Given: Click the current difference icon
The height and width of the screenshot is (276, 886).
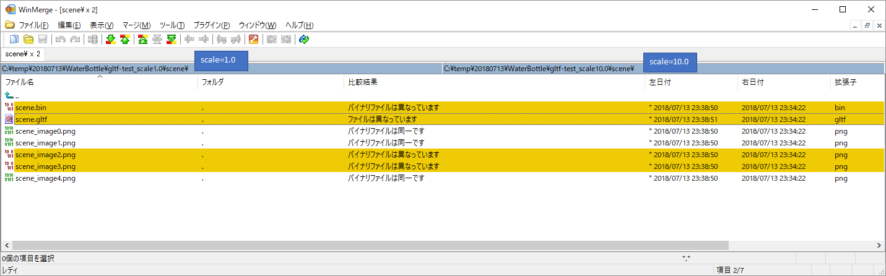Looking at the screenshot, I should click(157, 40).
